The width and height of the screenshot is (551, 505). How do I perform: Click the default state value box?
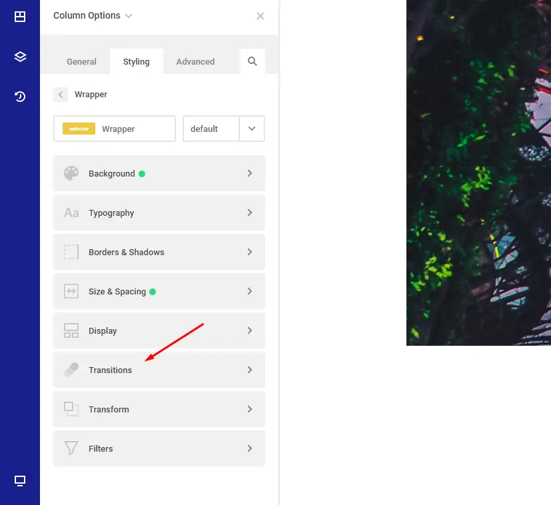coord(211,129)
